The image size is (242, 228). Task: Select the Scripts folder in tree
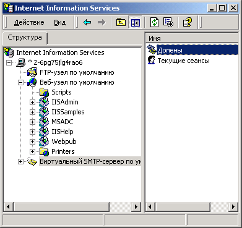click(61, 92)
